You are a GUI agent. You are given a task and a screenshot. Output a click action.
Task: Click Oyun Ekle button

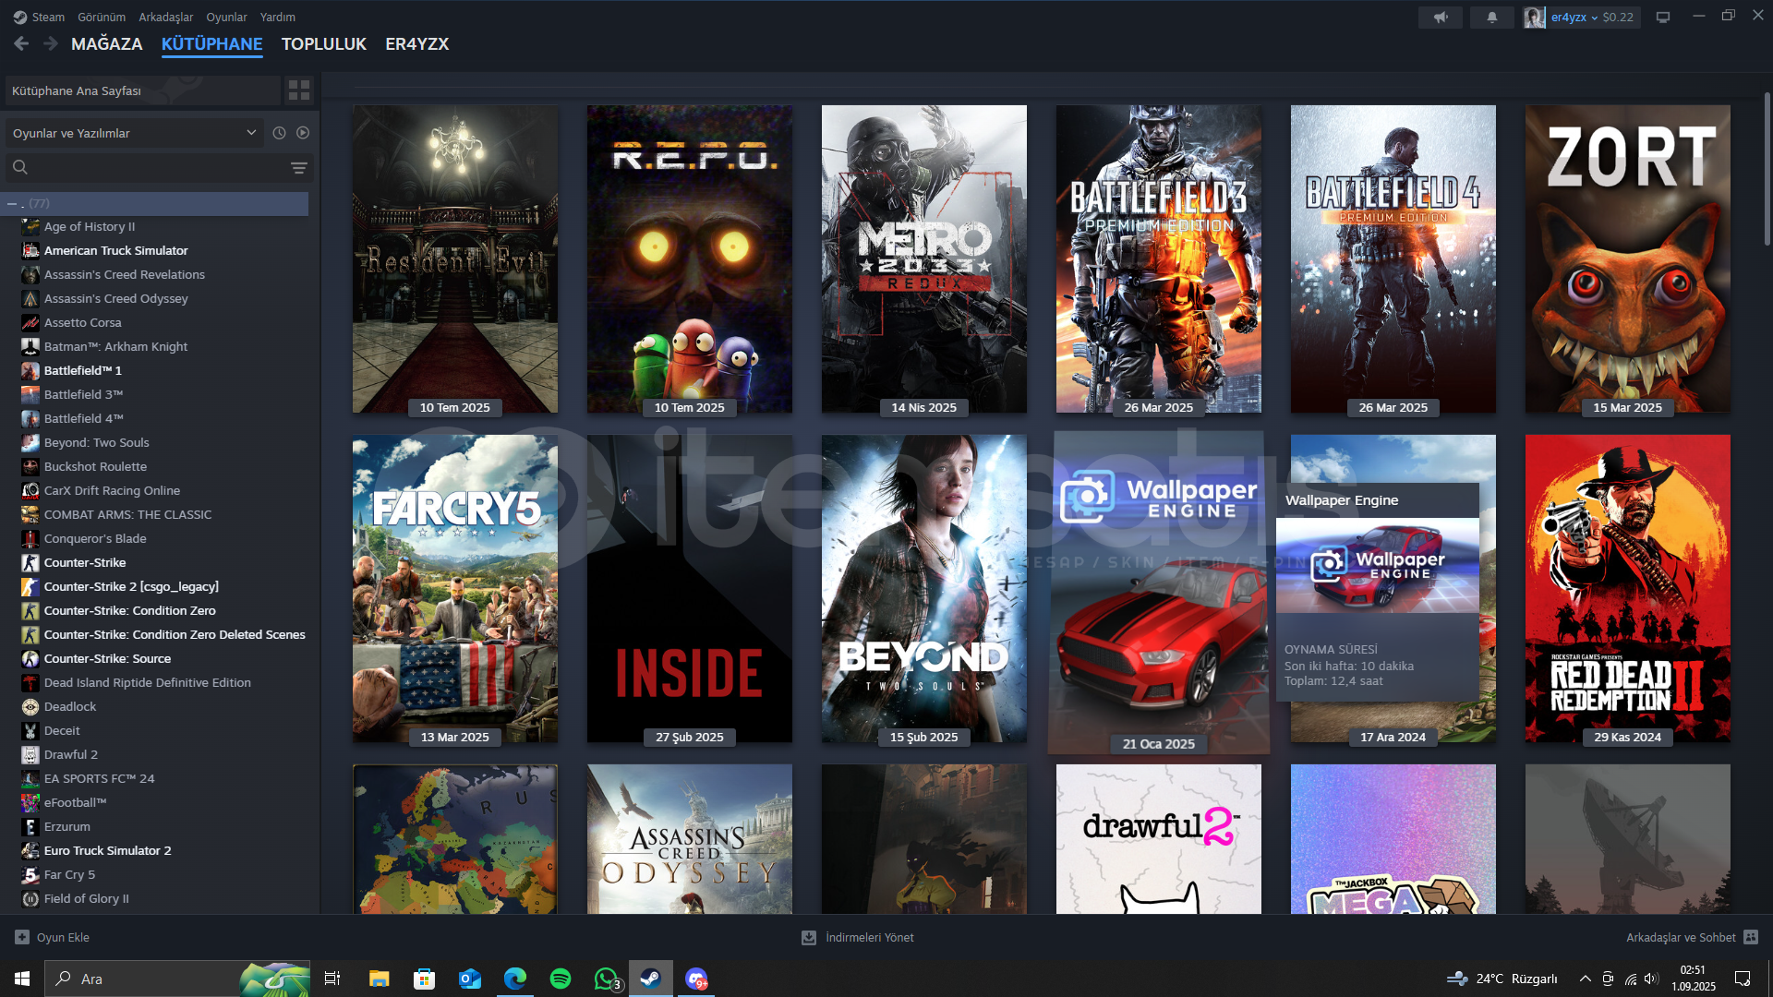[x=53, y=937]
